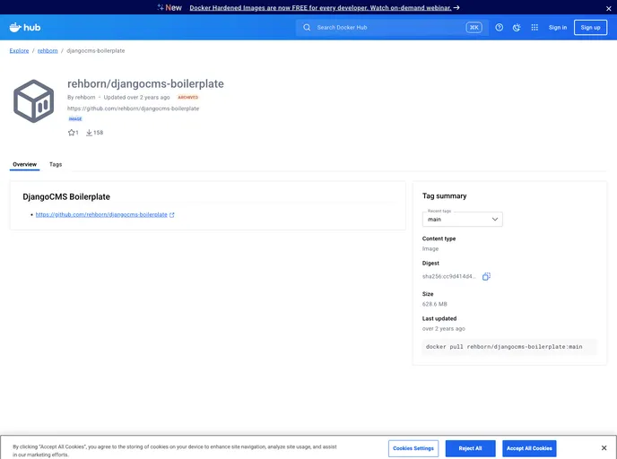Switch to the Tags tab

tap(56, 165)
